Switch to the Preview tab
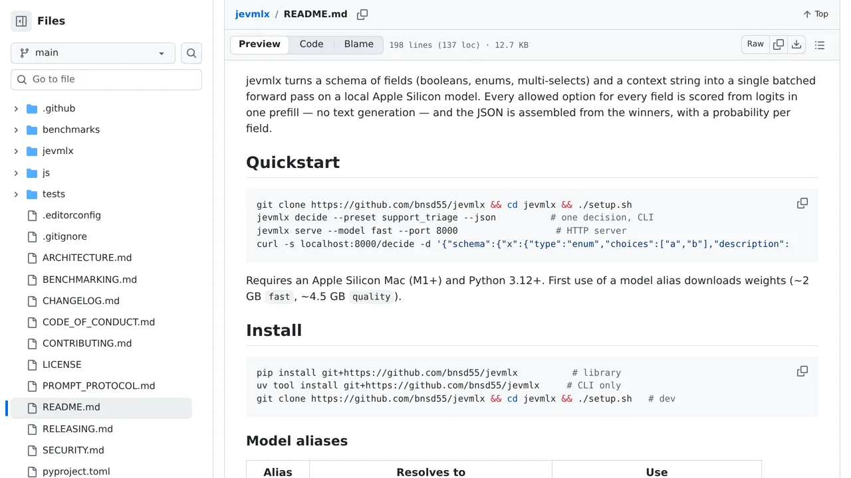The height and width of the screenshot is (478, 851). (x=259, y=44)
